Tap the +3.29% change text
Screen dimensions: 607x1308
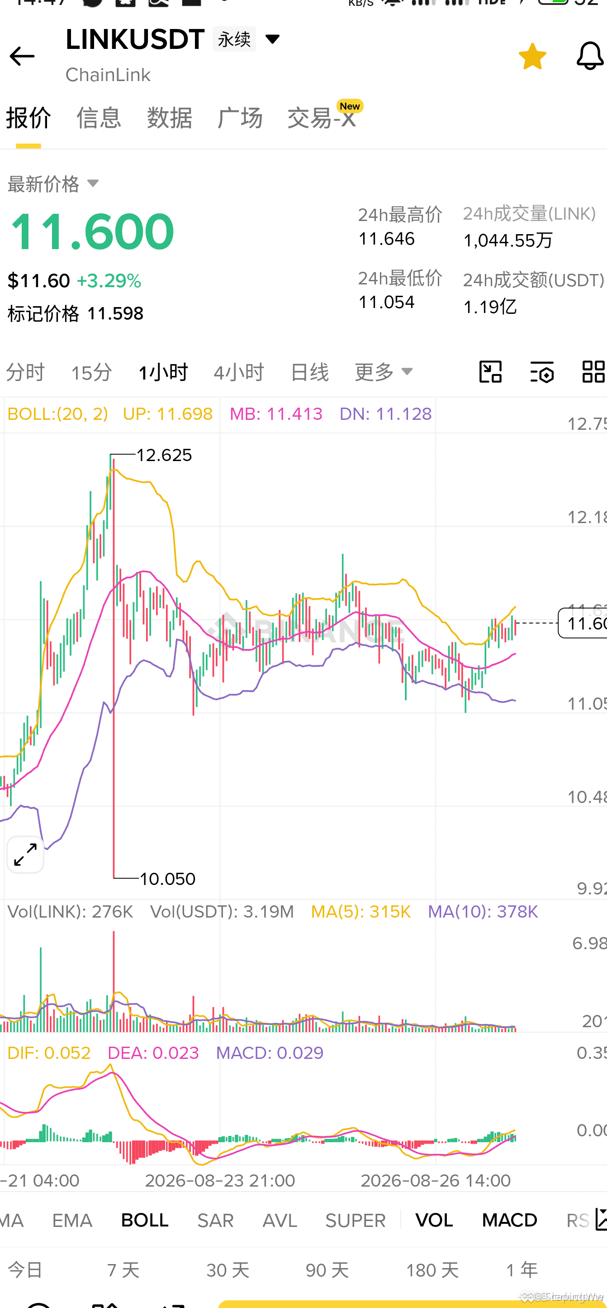point(109,281)
